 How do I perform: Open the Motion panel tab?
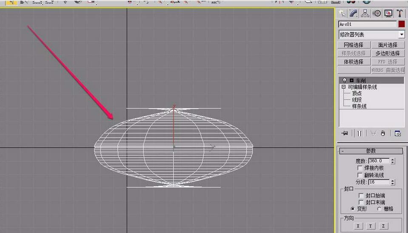(x=377, y=13)
